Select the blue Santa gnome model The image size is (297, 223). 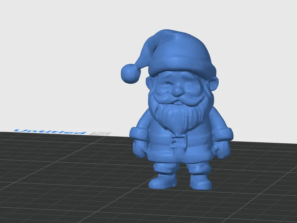[177, 110]
